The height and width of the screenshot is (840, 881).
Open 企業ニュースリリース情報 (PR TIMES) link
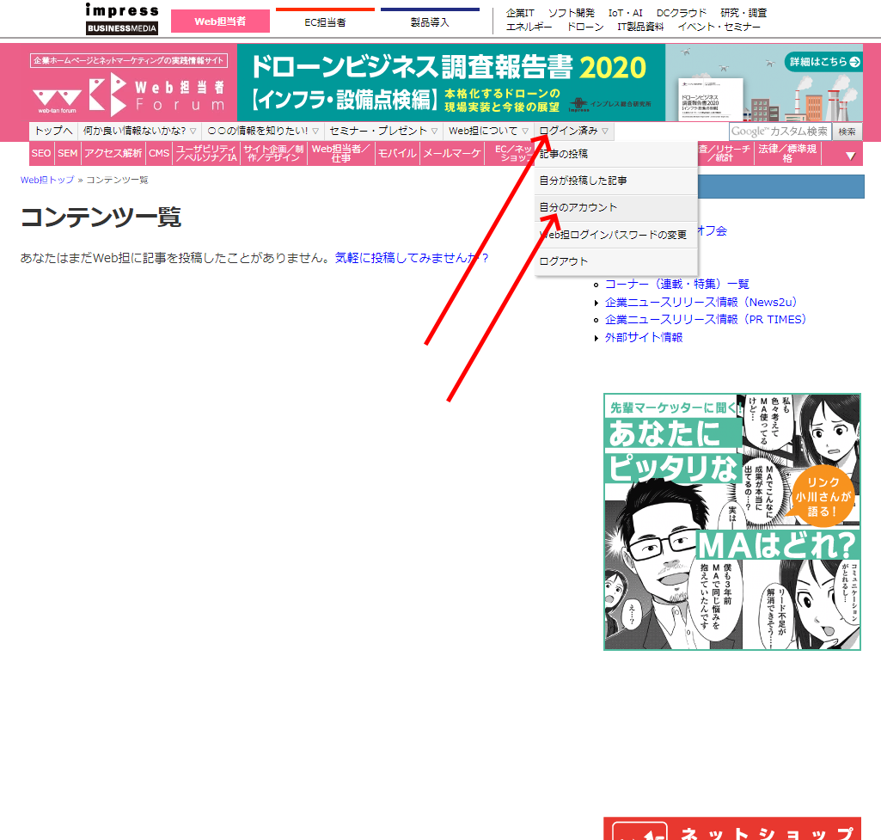coord(705,319)
